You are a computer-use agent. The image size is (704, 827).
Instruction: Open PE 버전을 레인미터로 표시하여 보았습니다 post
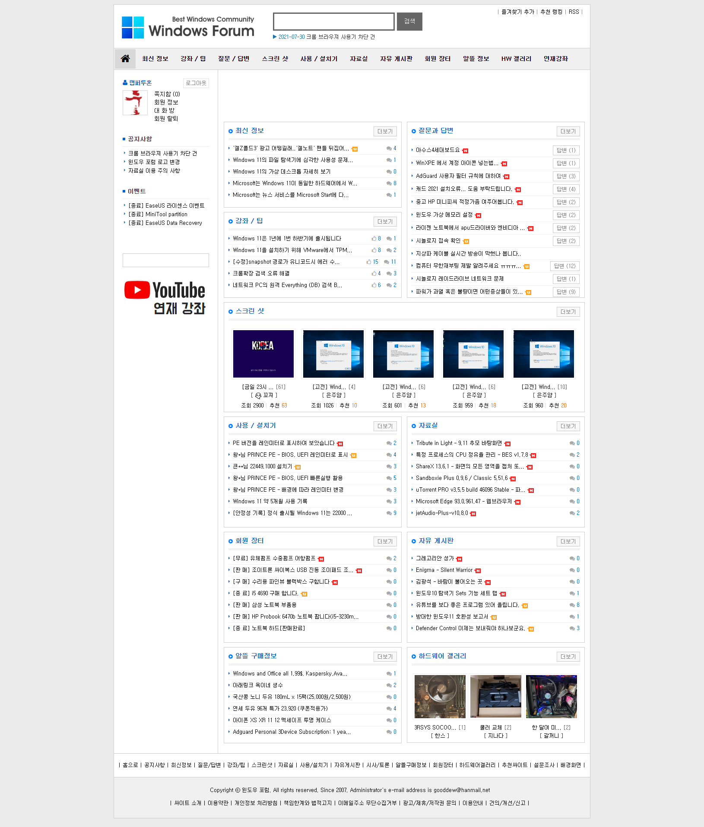[x=284, y=443]
